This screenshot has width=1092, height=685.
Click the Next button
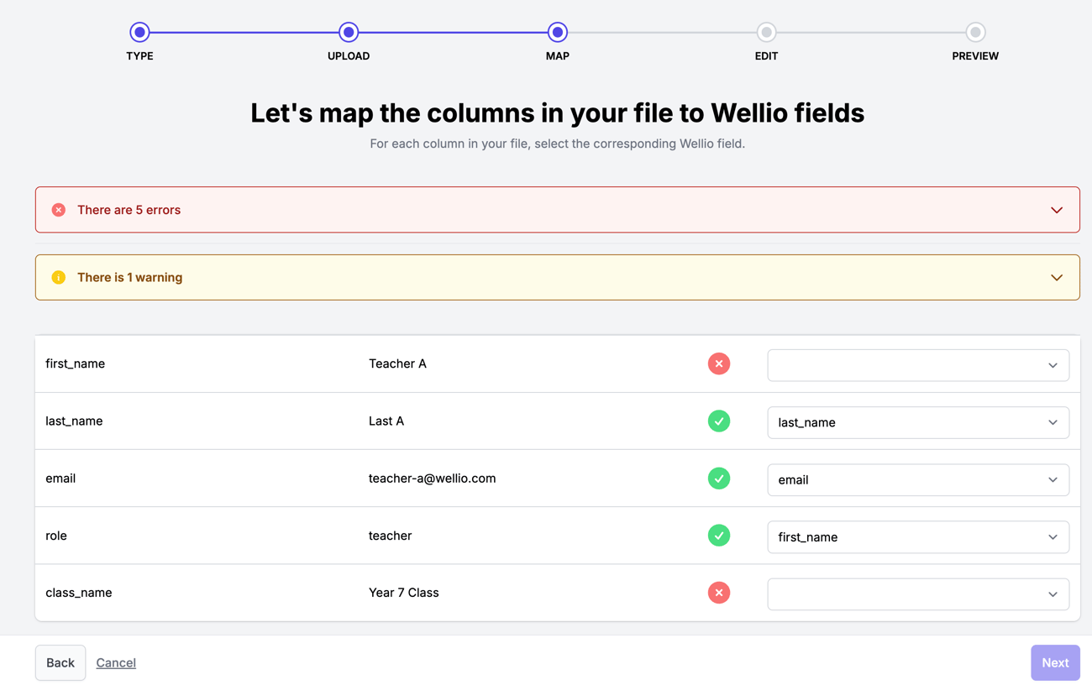pos(1055,662)
